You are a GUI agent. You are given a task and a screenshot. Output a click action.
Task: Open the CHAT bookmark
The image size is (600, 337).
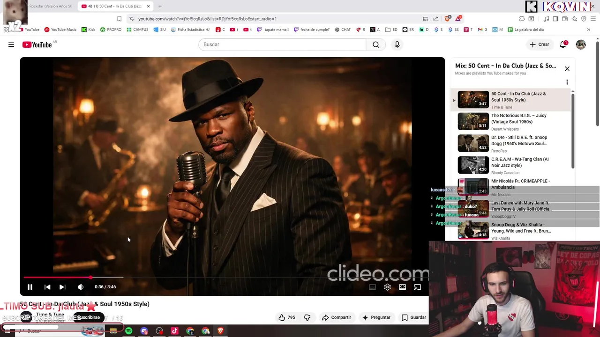343,29
